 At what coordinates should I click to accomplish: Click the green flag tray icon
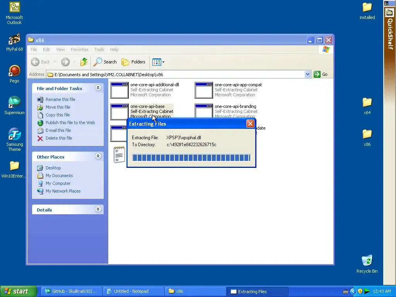(x=367, y=292)
